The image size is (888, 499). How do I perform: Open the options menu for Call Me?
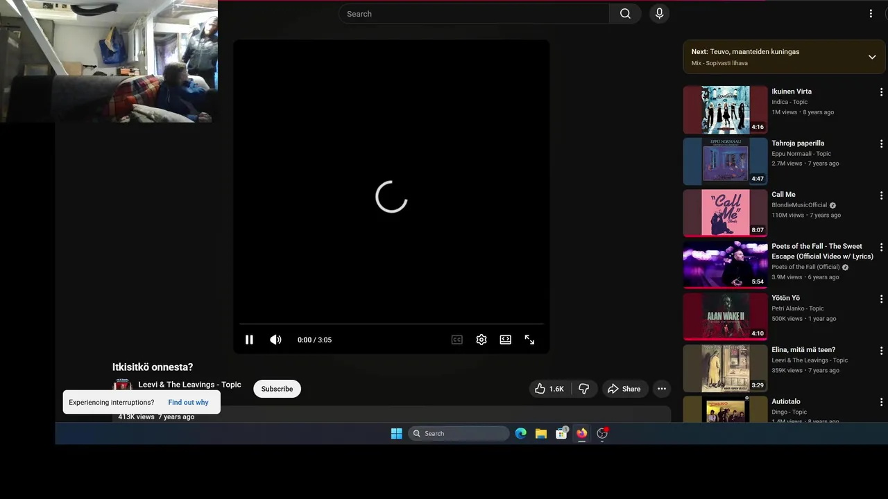881,195
